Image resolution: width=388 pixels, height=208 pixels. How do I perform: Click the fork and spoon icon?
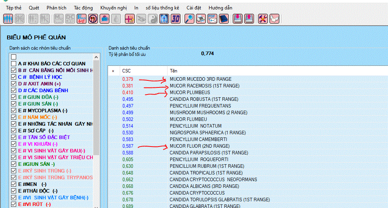pos(93,19)
